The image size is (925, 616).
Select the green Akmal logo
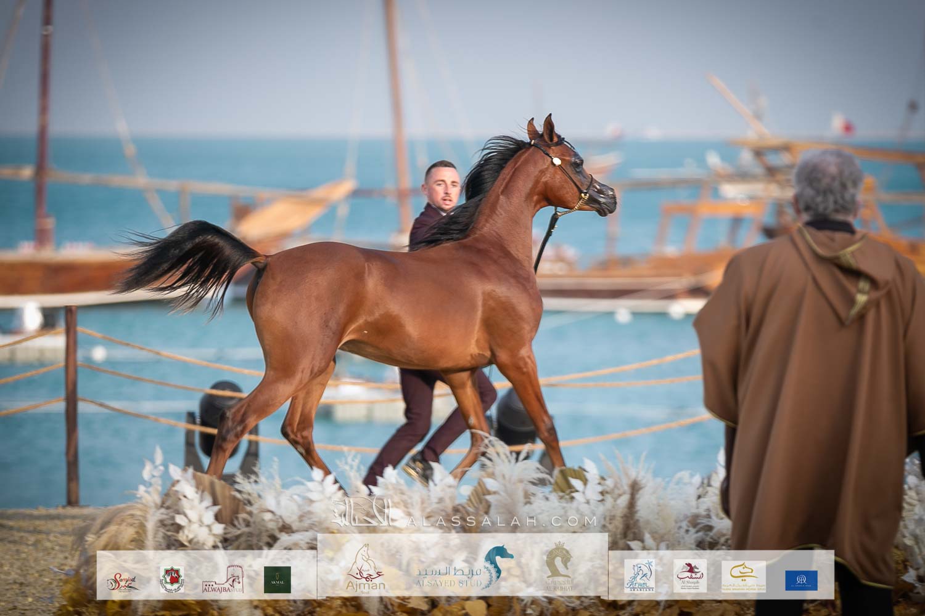click(x=277, y=580)
